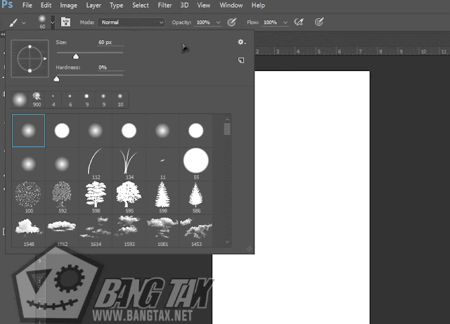
Task: Select the cloud brush 1453
Action: pyautogui.click(x=196, y=231)
